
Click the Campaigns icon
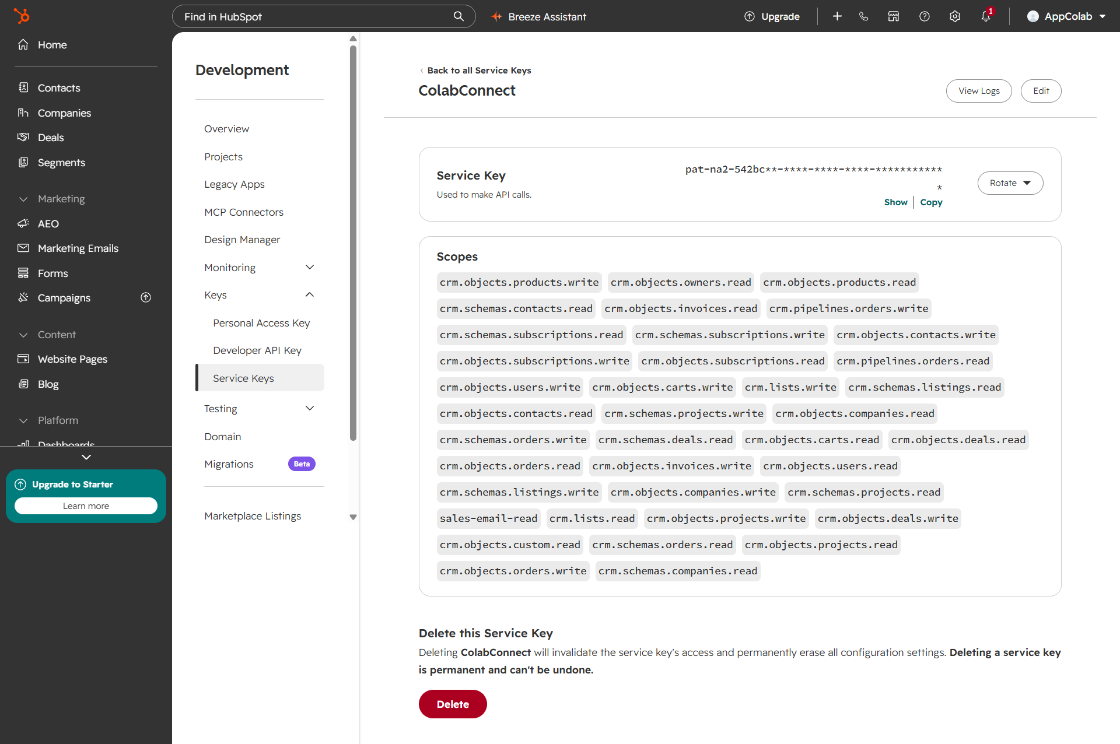23,297
